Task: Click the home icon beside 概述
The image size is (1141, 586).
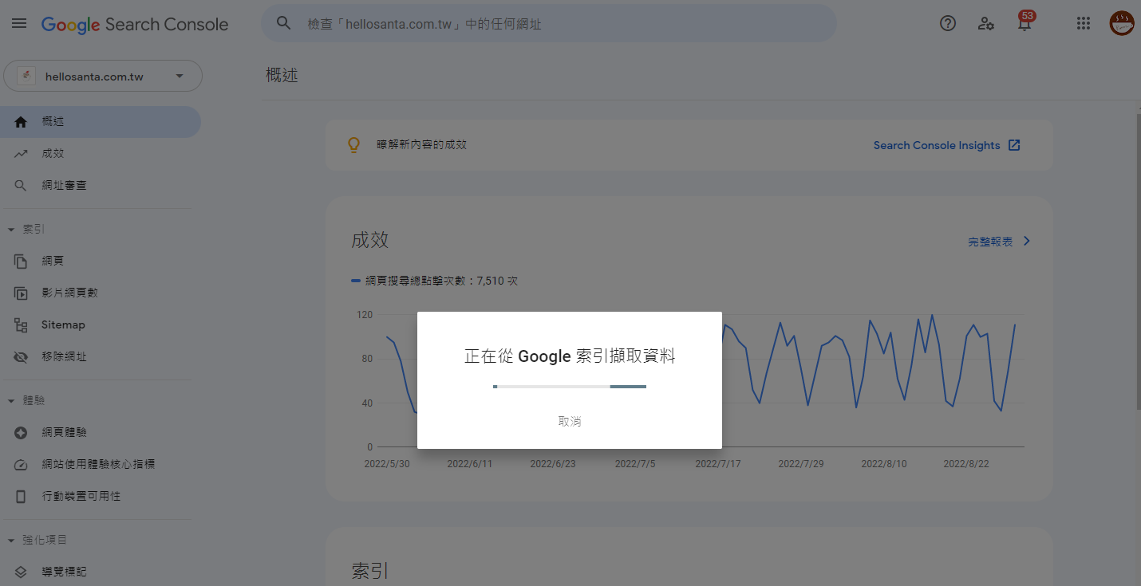Action: click(x=22, y=122)
